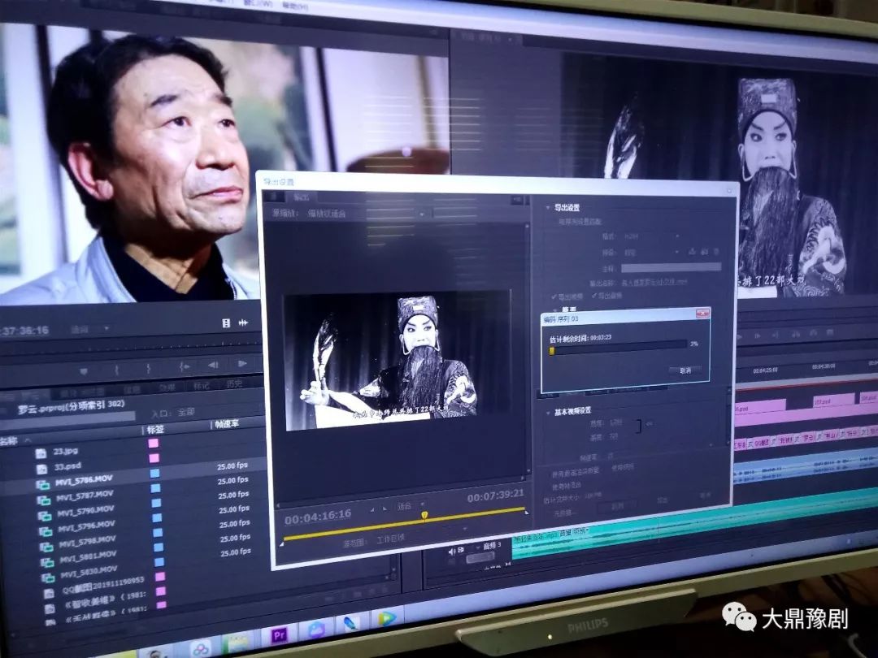This screenshot has height=658, width=878.
Task: Move the export preview yellow playhead marker
Action: coord(424,515)
